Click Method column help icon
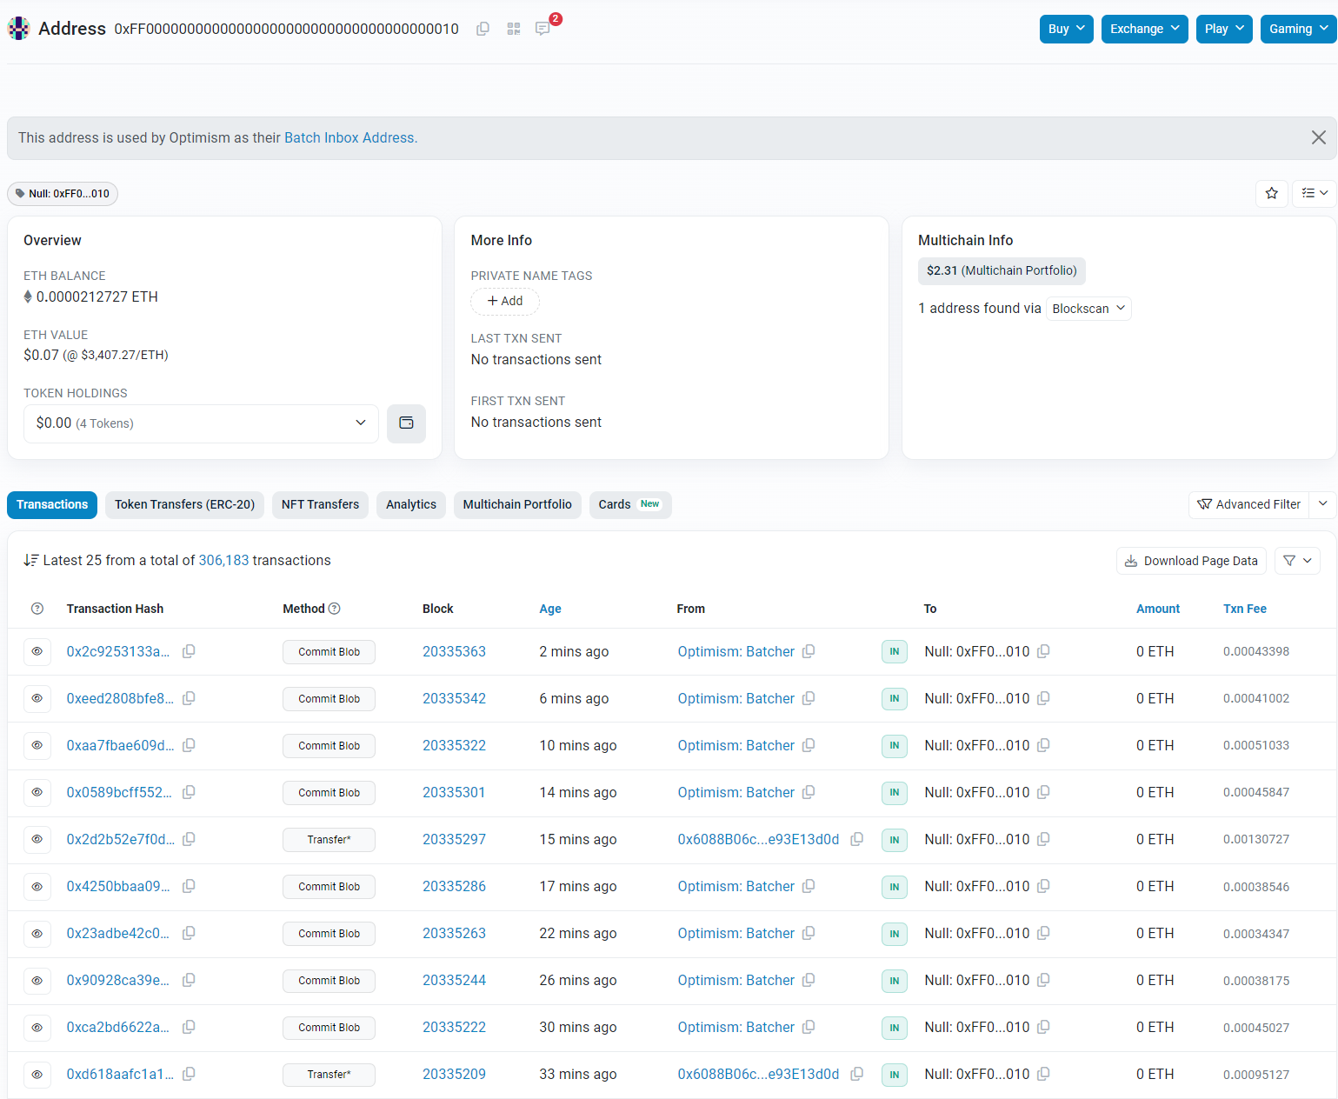 coord(335,609)
